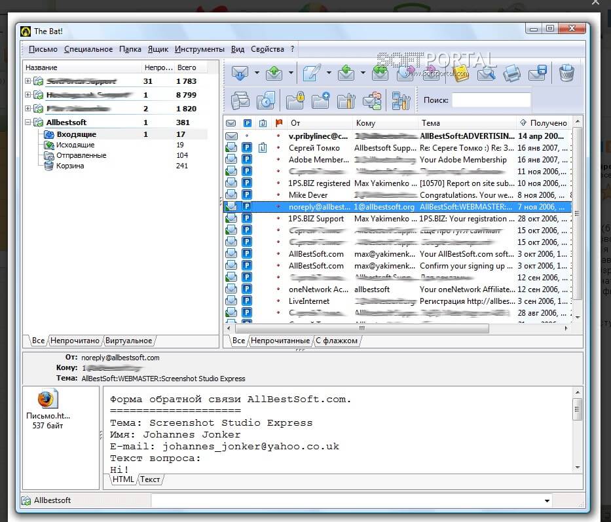Expand the account with 8 799 total messages
Screen dimensions: 611x522
[28, 95]
